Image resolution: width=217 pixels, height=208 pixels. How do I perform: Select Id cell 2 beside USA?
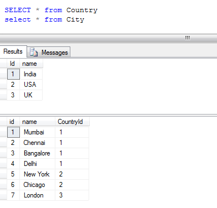13,85
